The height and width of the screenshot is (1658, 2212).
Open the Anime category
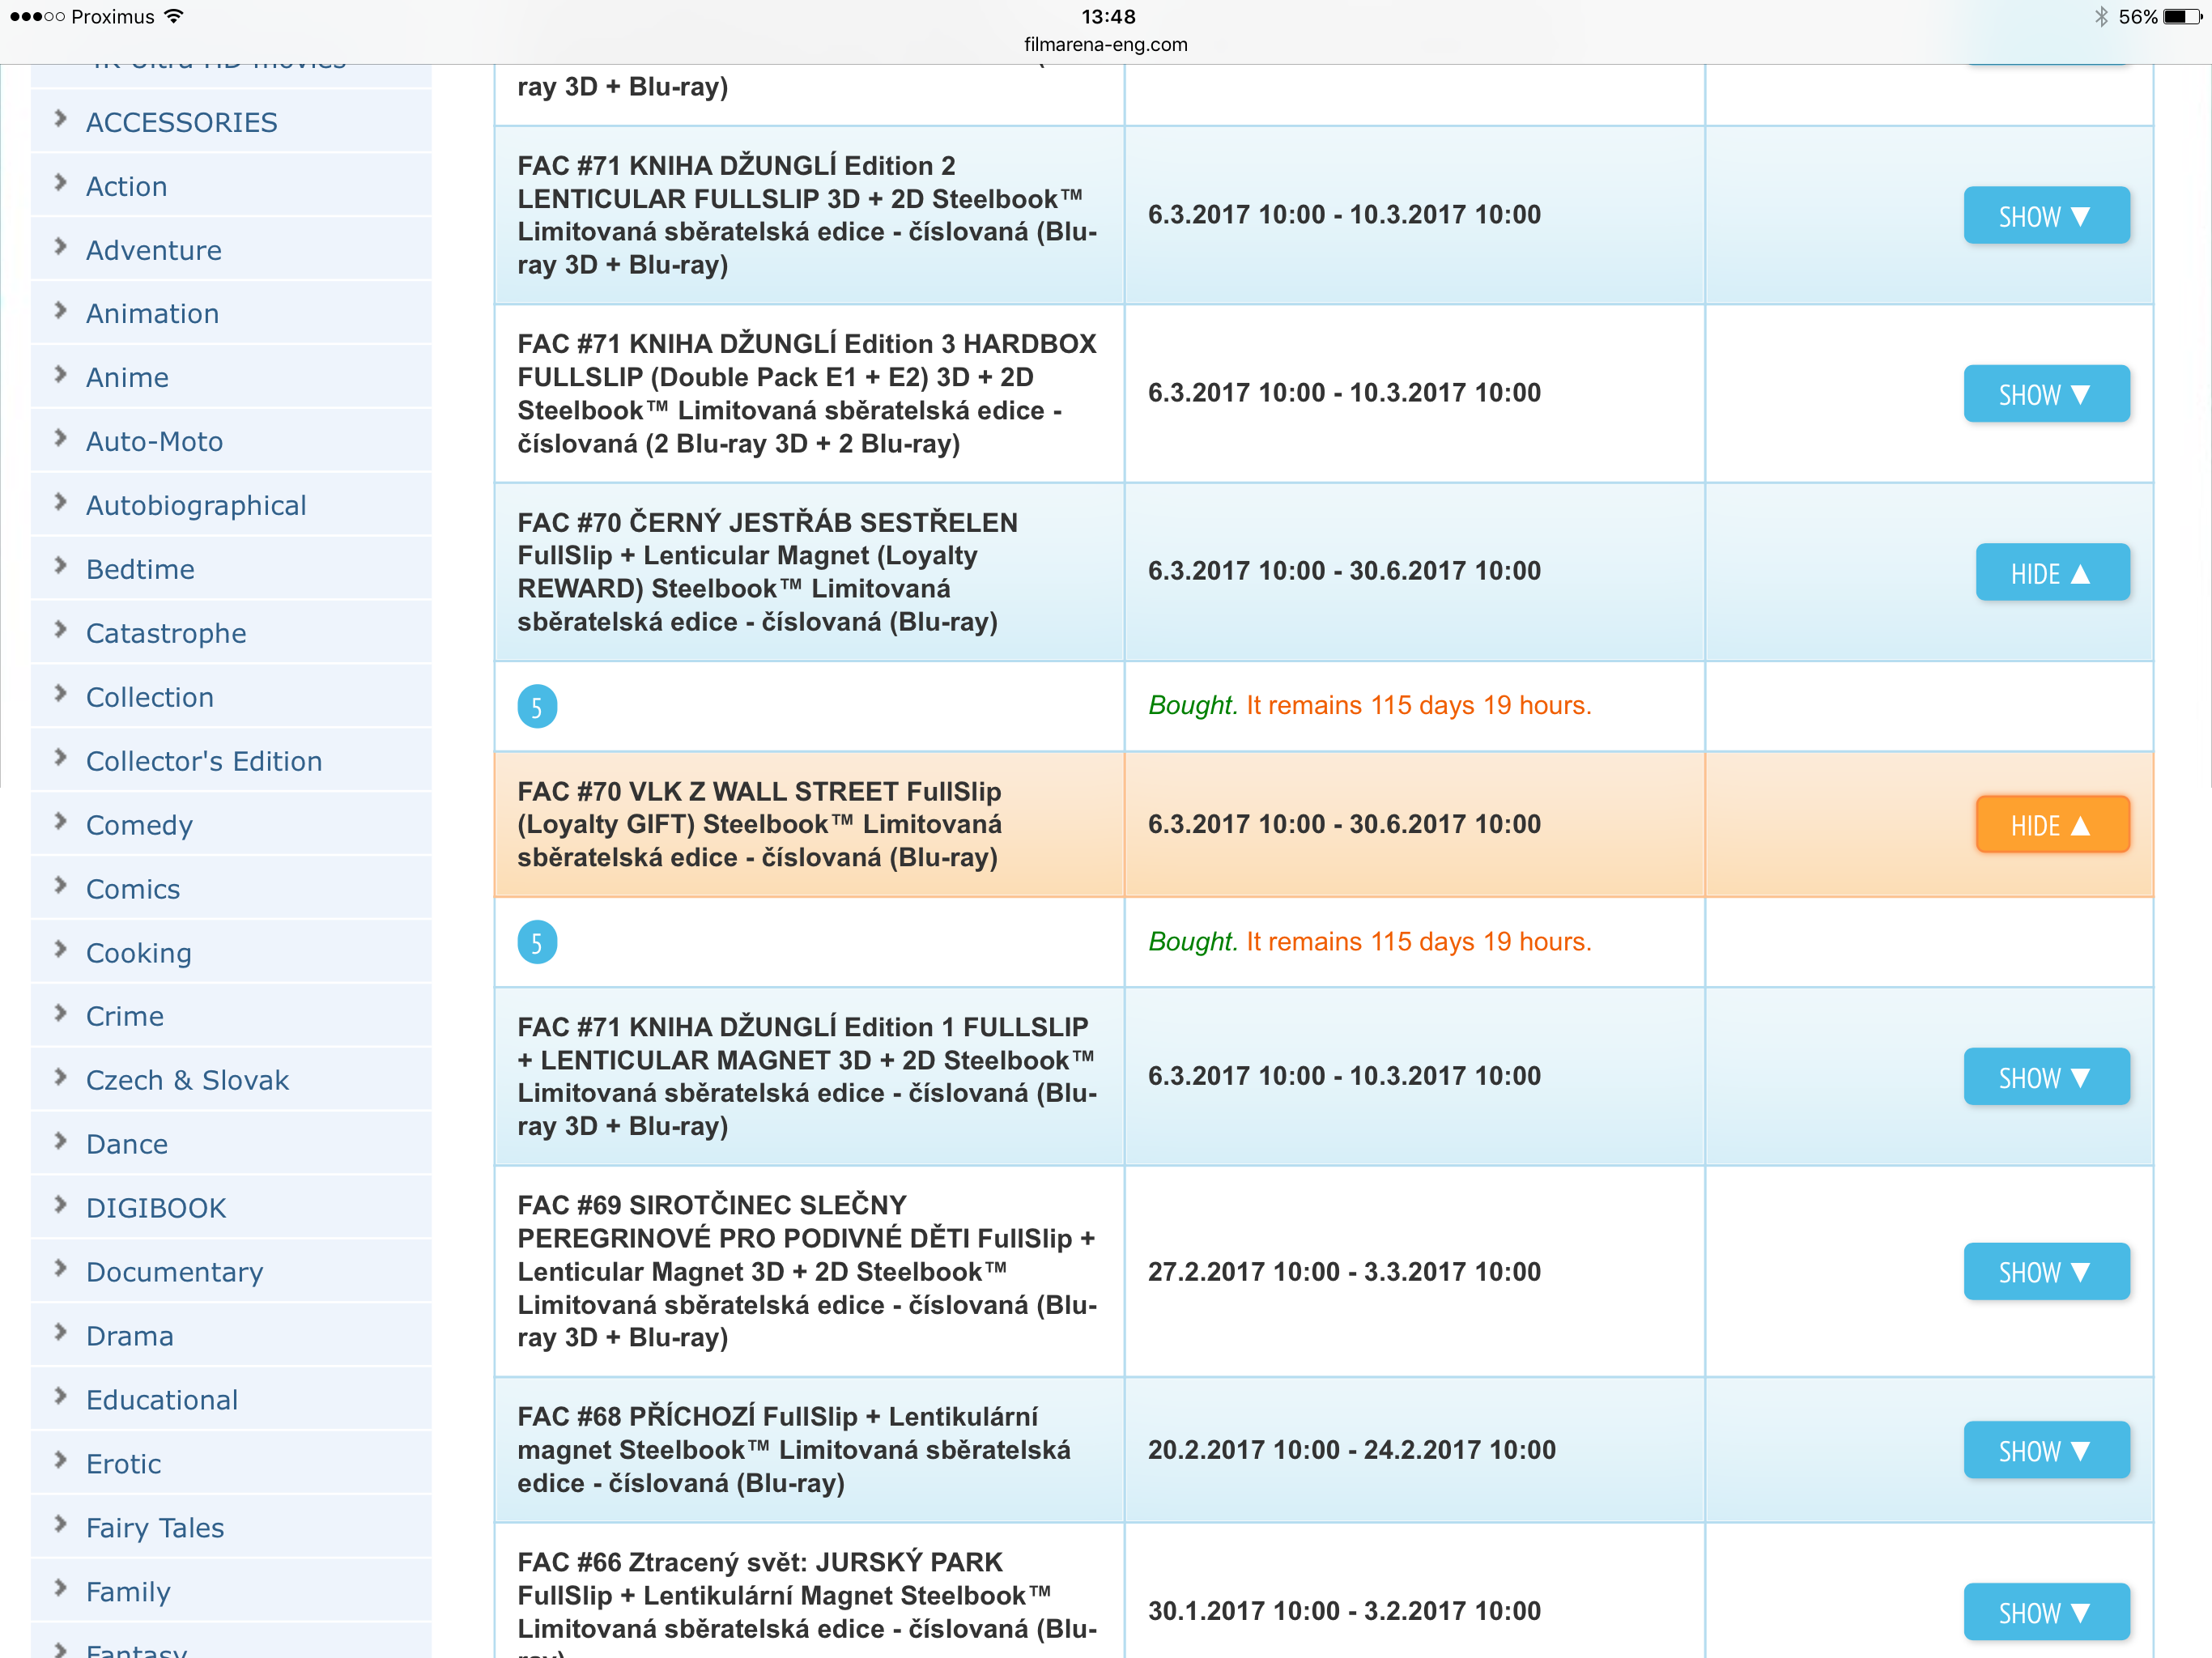point(127,377)
